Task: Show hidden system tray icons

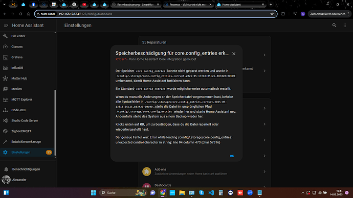Action: click(x=303, y=193)
